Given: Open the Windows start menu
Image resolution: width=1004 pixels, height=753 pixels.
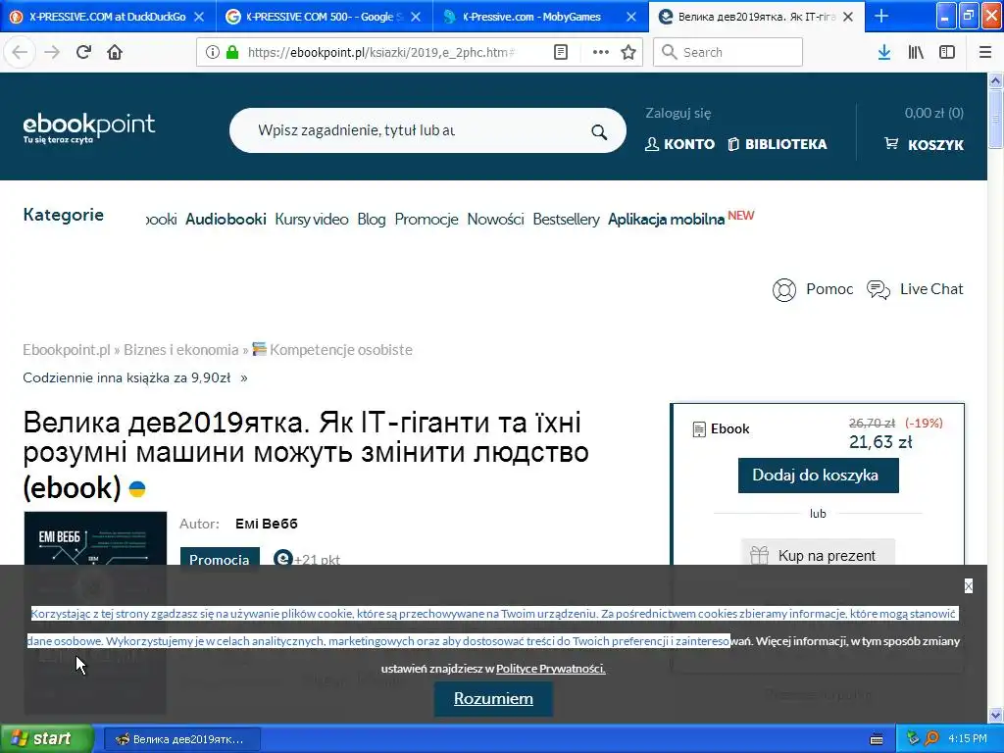Looking at the screenshot, I should click(46, 738).
